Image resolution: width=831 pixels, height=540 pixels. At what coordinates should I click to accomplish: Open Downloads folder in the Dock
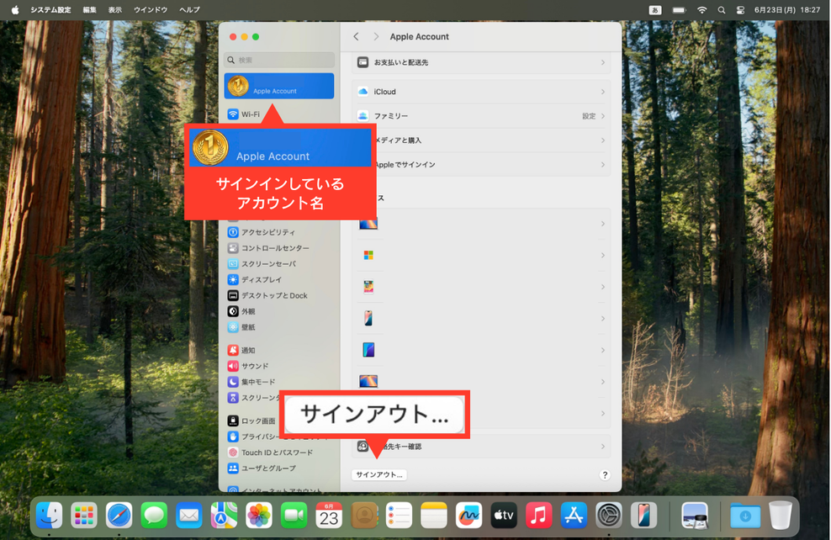coord(745,515)
